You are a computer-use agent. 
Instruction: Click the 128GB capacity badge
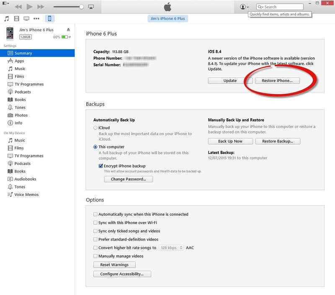26,37
